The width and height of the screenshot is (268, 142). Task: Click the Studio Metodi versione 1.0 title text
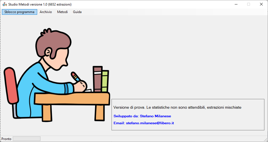pos(40,4)
